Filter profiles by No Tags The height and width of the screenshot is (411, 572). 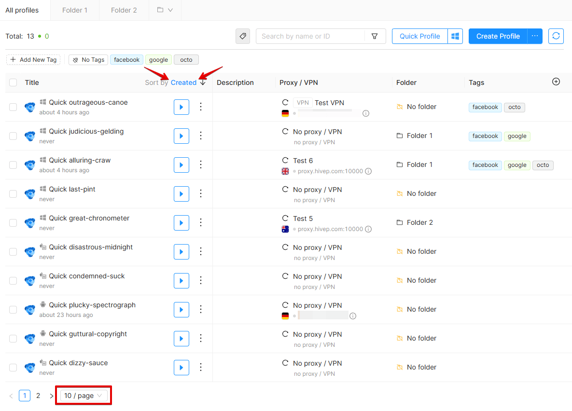point(88,59)
